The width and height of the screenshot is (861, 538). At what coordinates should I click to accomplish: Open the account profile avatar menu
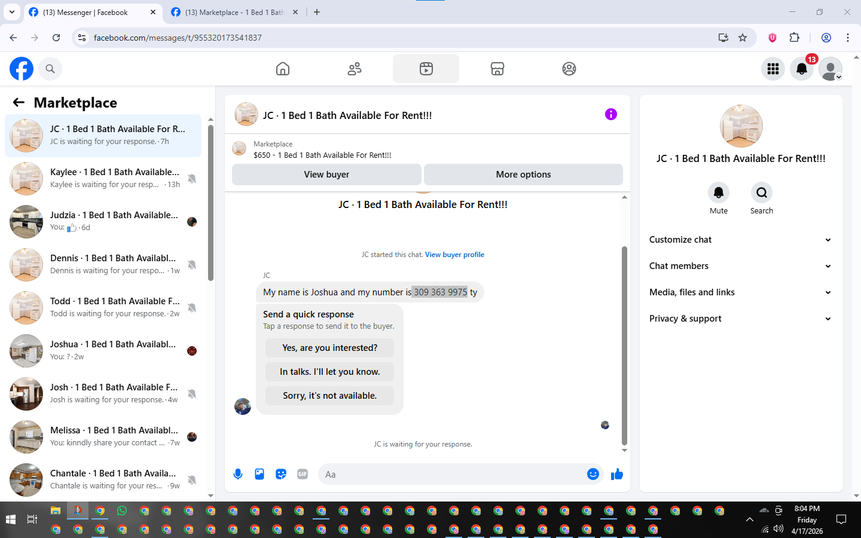click(x=831, y=69)
